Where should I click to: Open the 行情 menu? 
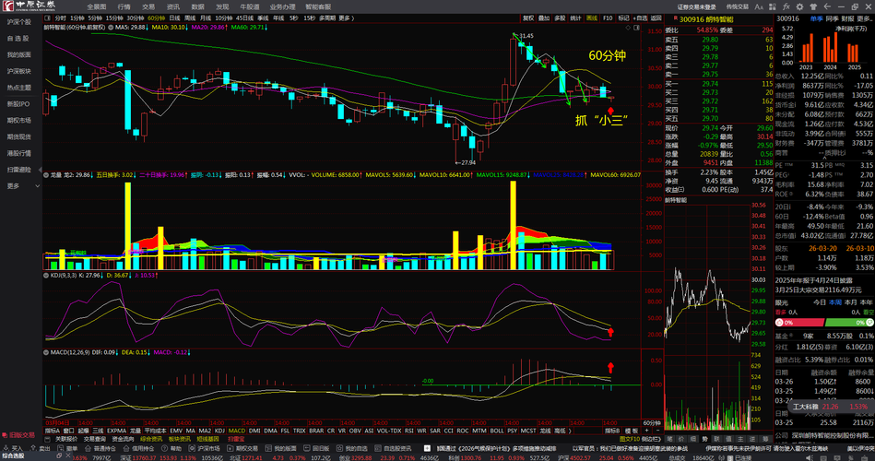(124, 6)
